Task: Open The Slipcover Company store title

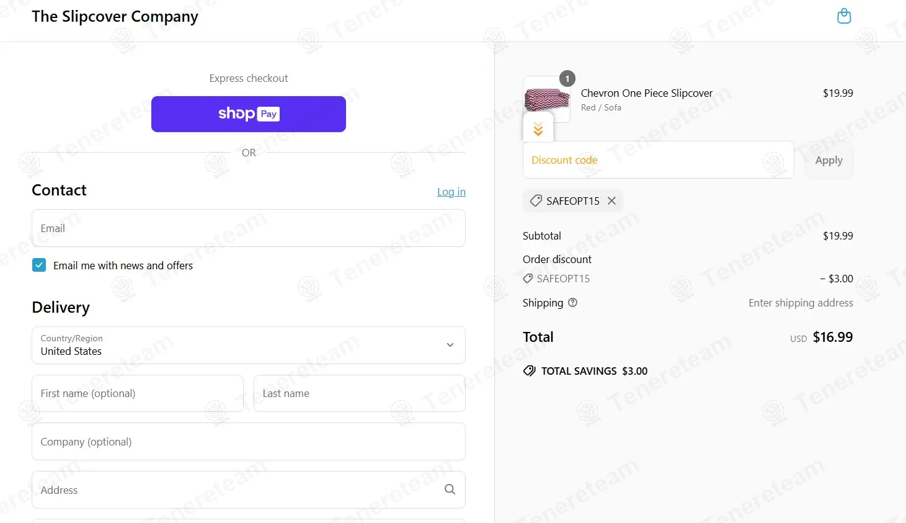Action: [115, 17]
